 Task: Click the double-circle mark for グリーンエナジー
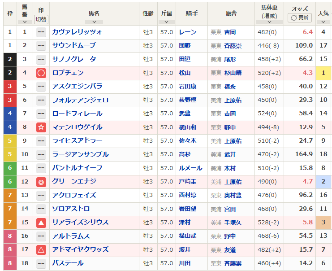(x=41, y=182)
